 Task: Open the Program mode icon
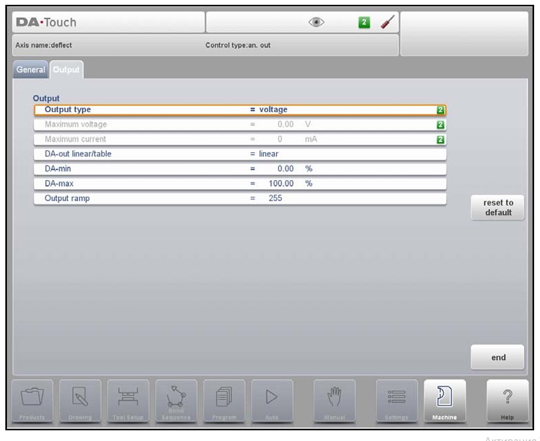tap(224, 400)
